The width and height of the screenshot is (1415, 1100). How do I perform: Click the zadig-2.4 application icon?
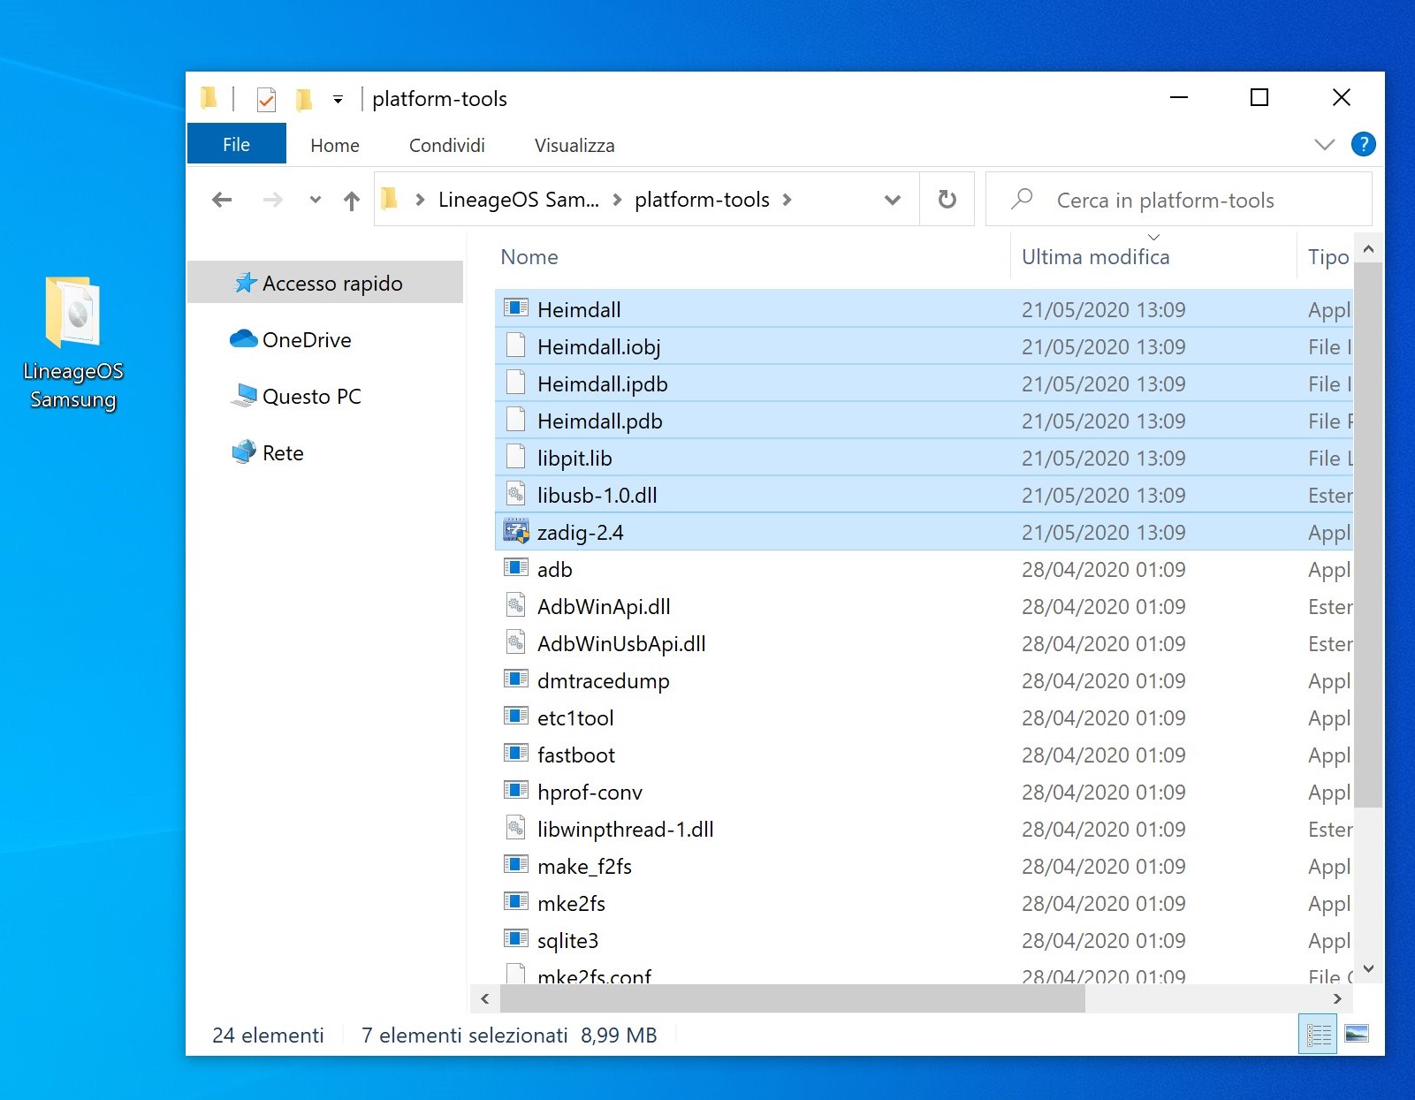point(516,531)
